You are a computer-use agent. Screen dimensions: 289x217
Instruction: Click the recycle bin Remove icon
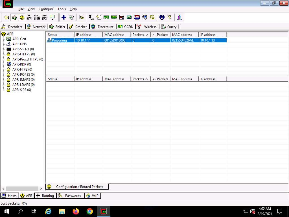pos(71,17)
